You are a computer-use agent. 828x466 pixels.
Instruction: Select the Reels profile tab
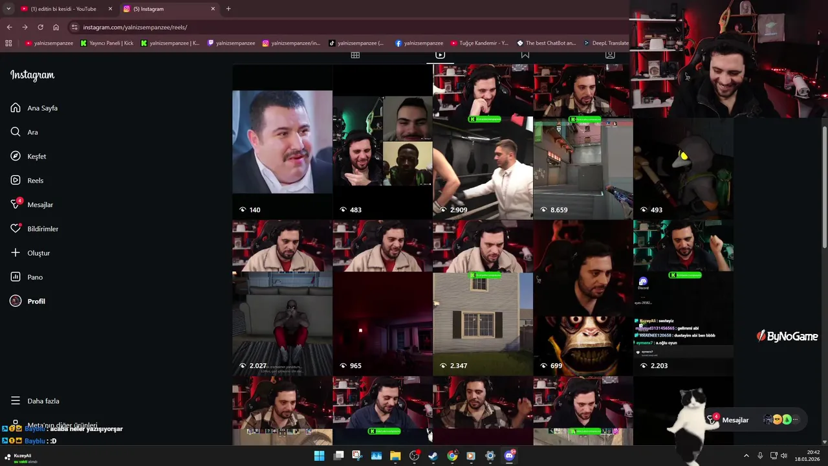440,55
